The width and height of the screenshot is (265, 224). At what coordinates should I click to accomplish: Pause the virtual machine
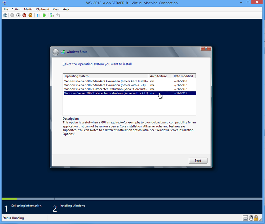coord(38,15)
